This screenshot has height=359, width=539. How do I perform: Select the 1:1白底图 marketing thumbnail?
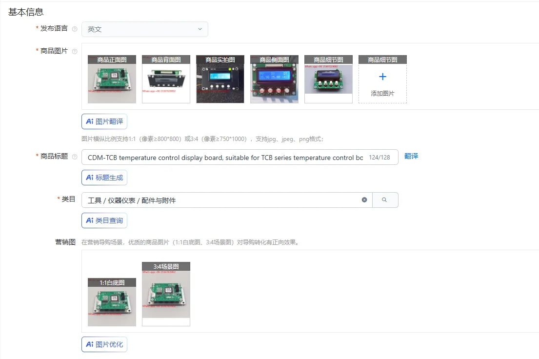(x=112, y=302)
